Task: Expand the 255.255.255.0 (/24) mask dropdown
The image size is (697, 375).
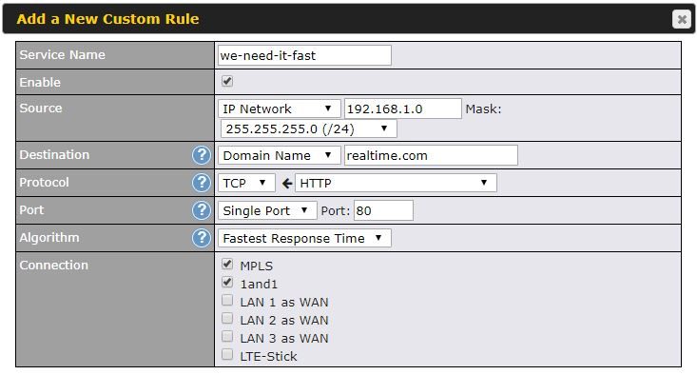Action: [308, 129]
